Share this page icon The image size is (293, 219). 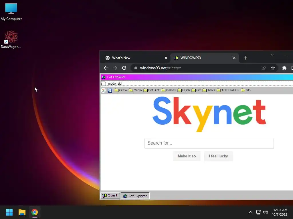point(264,68)
